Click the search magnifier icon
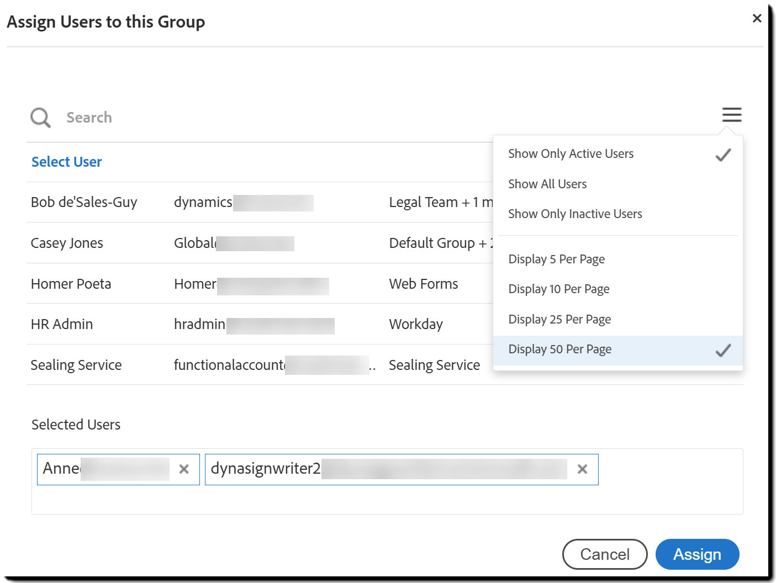Image resolution: width=776 pixels, height=583 pixels. pyautogui.click(x=39, y=117)
